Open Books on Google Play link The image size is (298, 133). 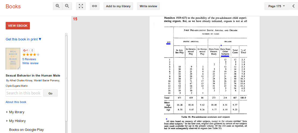(26, 130)
